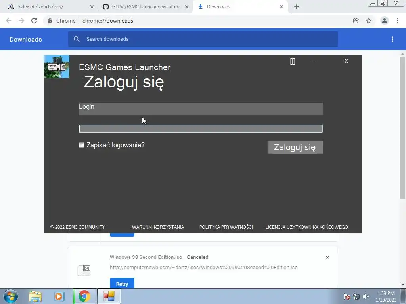Check the Zapisać logowanie? checkbox

[x=82, y=145]
